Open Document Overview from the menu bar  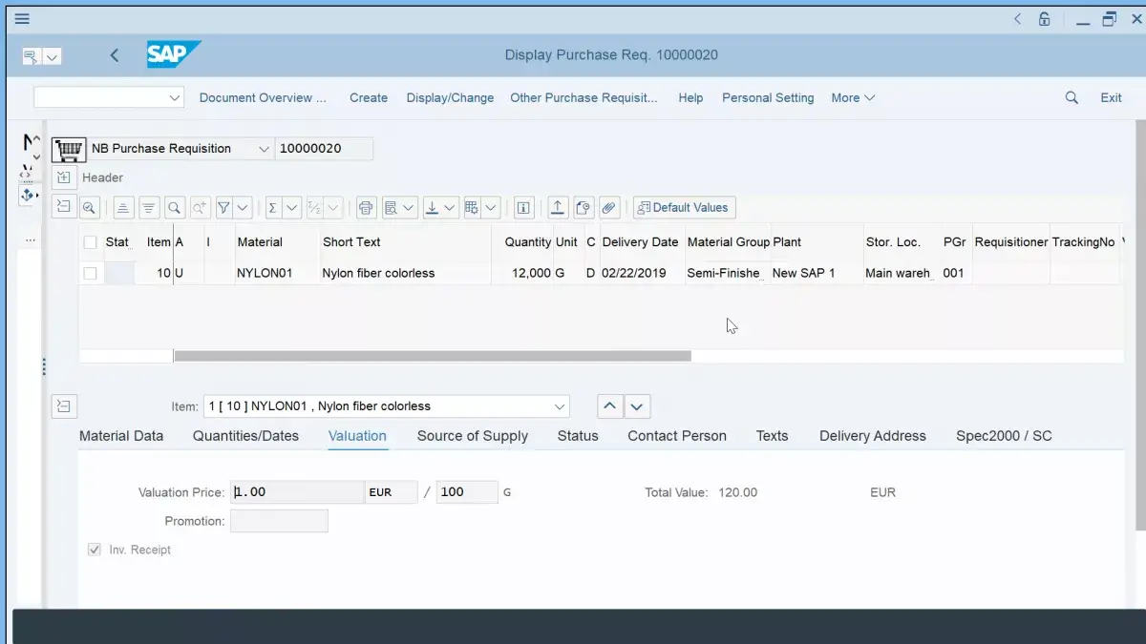263,97
